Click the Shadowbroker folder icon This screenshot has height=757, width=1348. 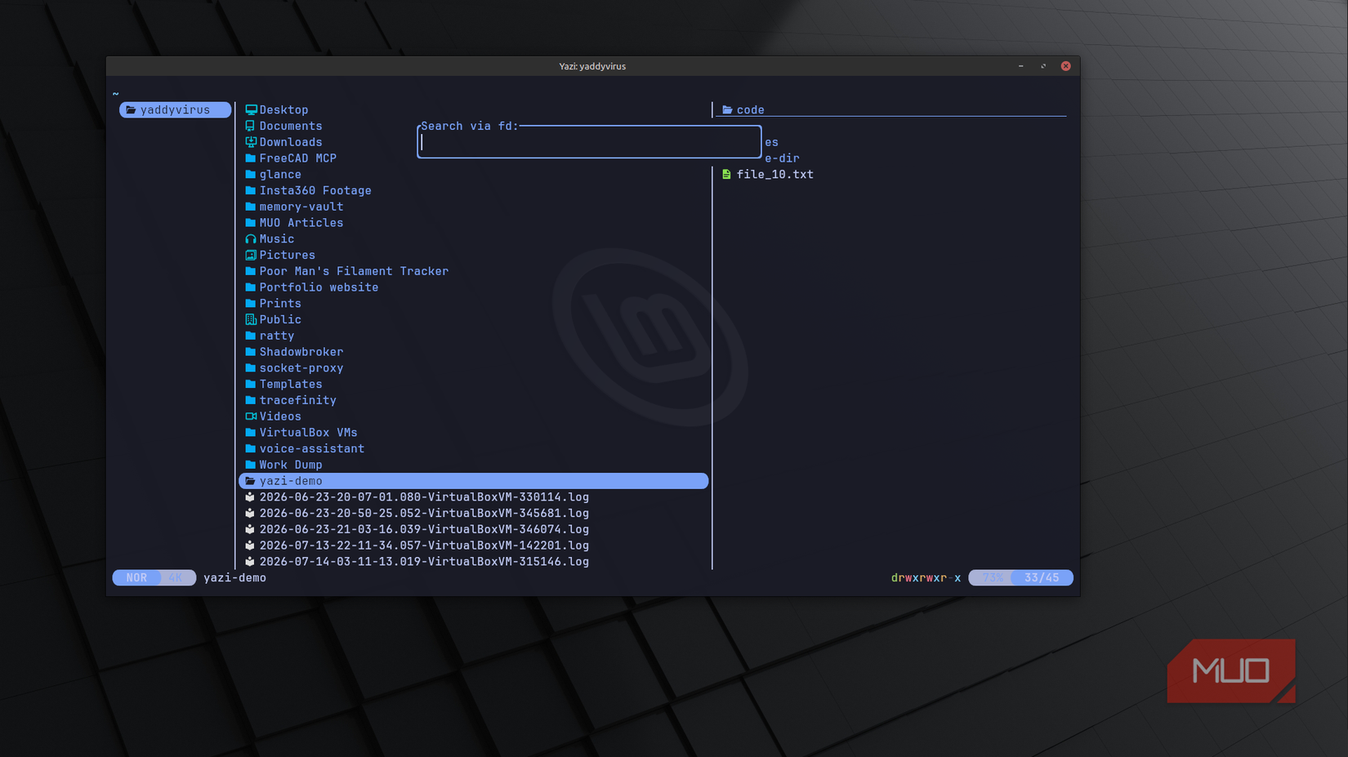pos(251,352)
